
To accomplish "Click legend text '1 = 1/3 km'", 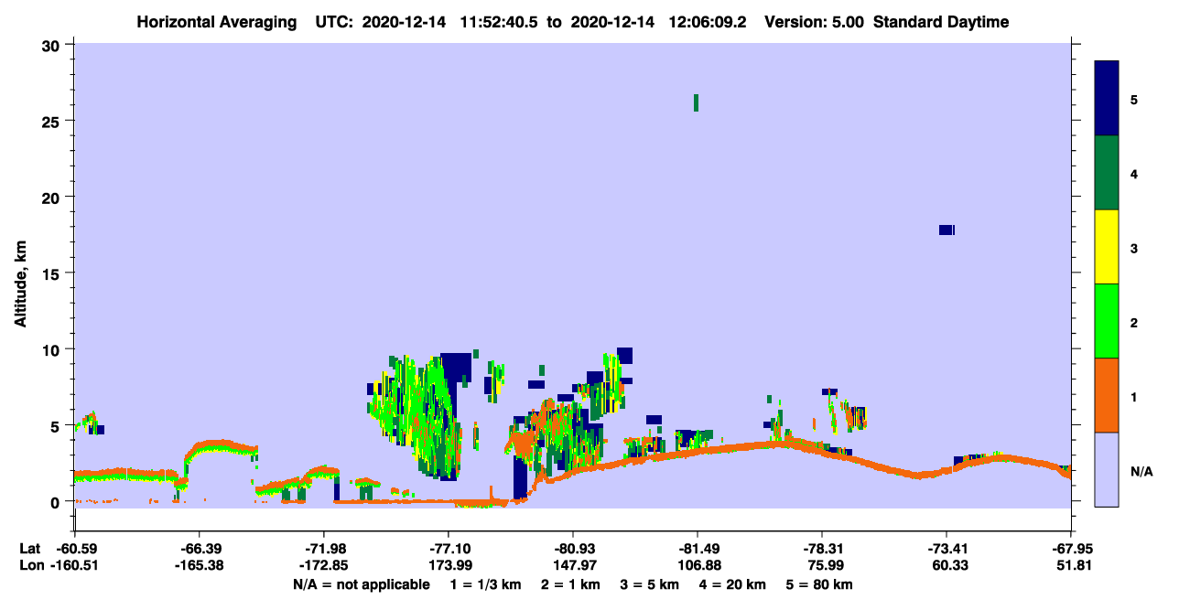I will (485, 584).
